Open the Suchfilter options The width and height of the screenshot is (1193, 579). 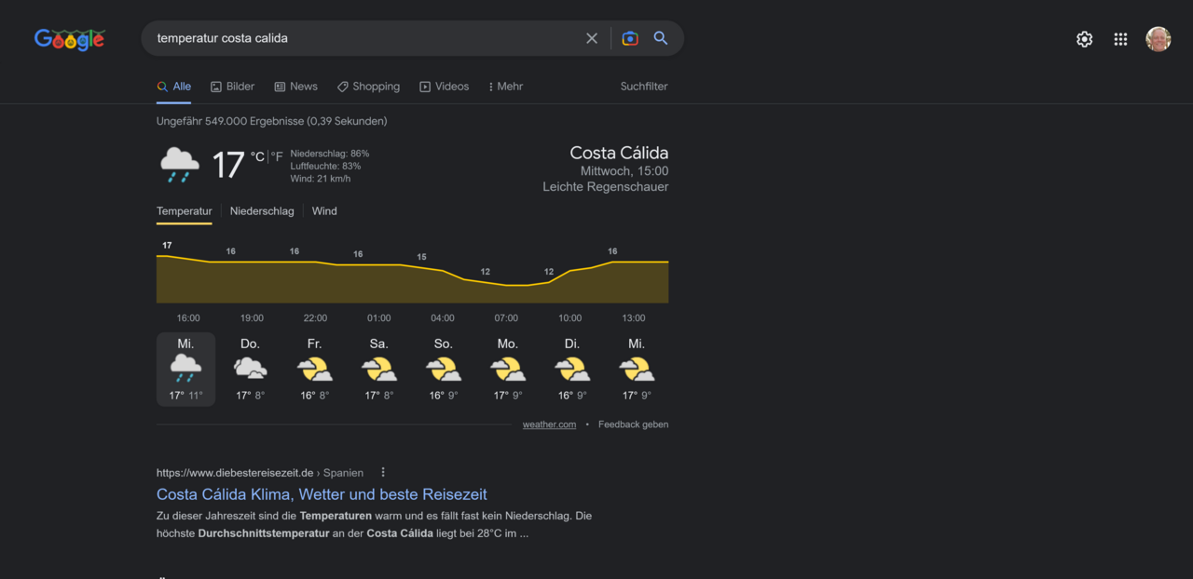643,86
